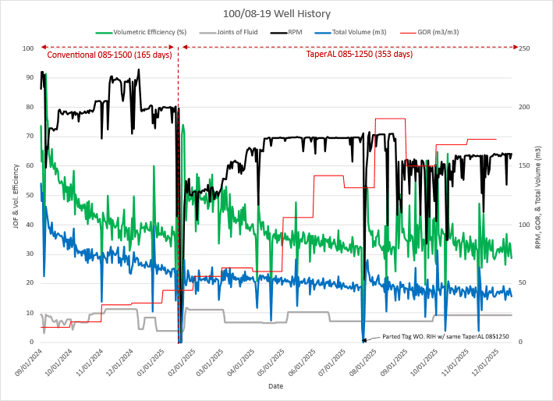
Task: Click the 100 value on left axis
Action: pyautogui.click(x=27, y=48)
